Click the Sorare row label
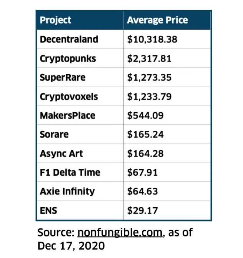 (54, 135)
